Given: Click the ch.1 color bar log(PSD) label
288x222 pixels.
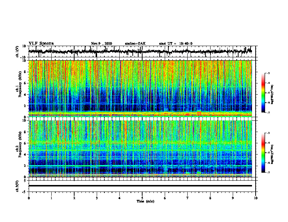Looking at the screenshot, I should pos(272,95).
